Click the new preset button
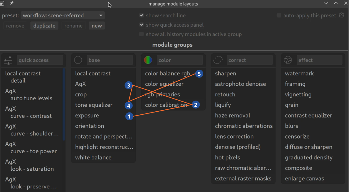Screen dimensions: 349x192 click(97, 26)
